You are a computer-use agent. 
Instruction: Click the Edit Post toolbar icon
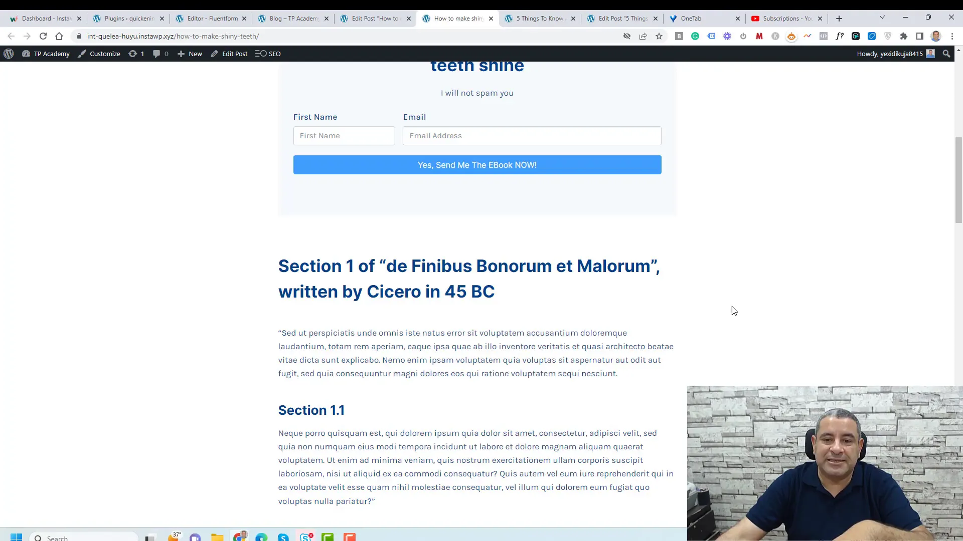[x=229, y=54]
